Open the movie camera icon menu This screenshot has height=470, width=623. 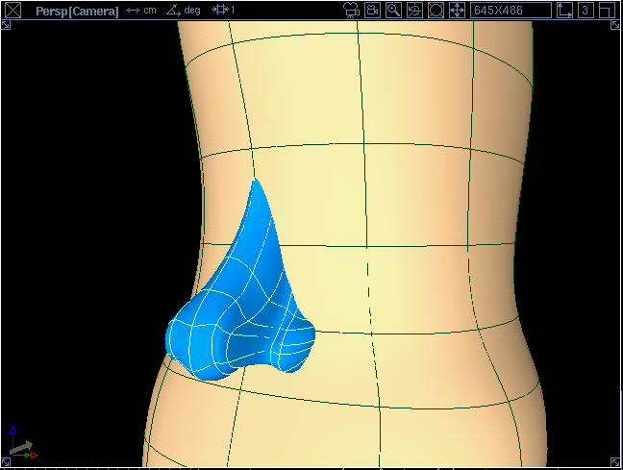351,11
